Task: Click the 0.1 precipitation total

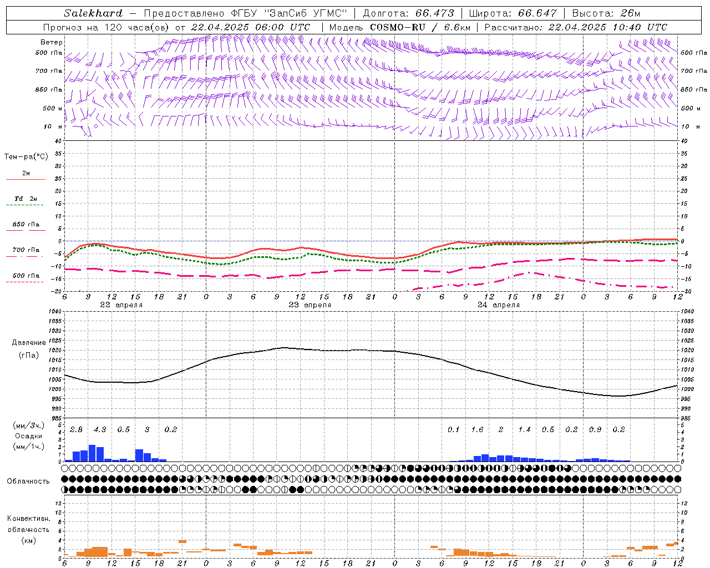Action: (x=453, y=430)
